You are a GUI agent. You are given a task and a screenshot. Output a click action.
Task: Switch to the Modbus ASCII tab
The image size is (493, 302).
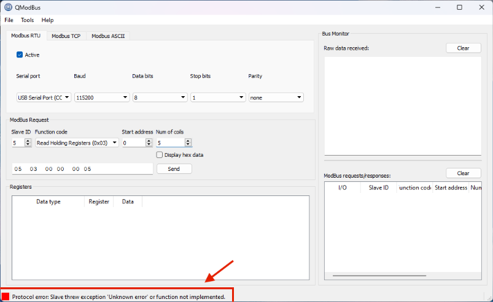pyautogui.click(x=108, y=36)
